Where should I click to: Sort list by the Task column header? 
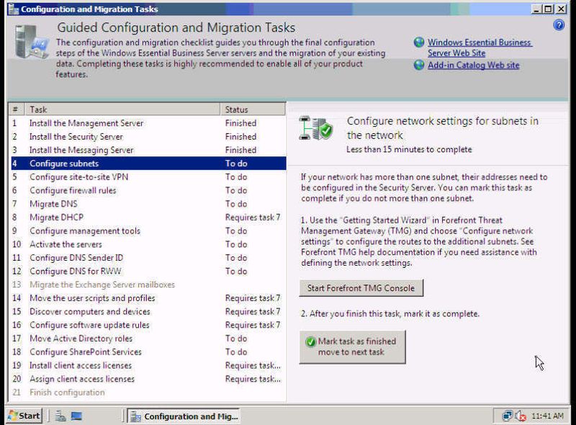click(x=122, y=109)
